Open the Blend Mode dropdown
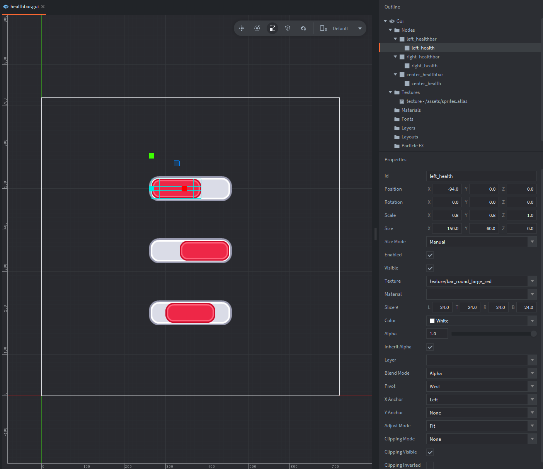Viewport: 543px width, 469px height. pos(481,373)
